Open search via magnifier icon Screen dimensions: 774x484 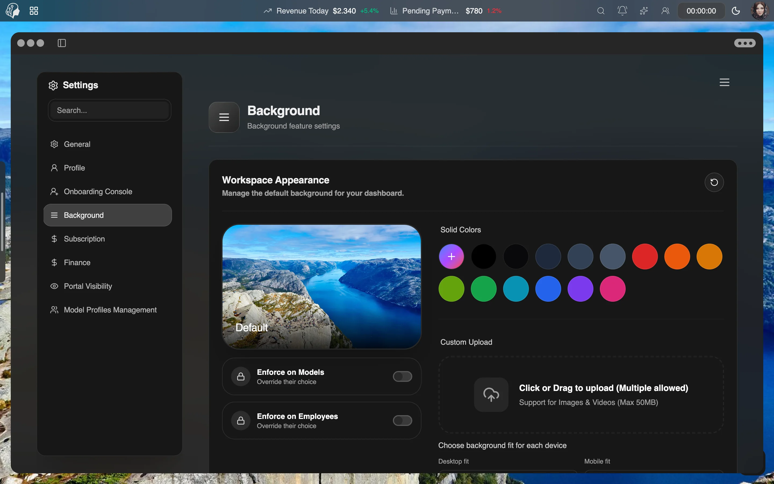coord(601,11)
